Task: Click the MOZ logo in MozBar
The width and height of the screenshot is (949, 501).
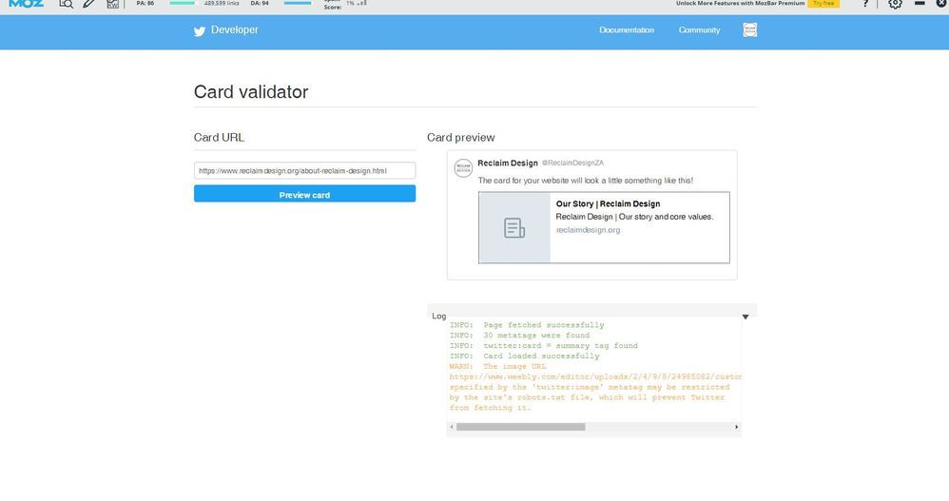Action: click(26, 4)
